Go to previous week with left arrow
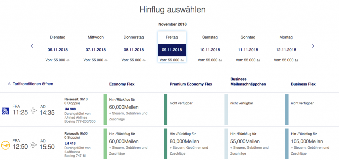Screen dimensions: 339x160 click(32, 46)
